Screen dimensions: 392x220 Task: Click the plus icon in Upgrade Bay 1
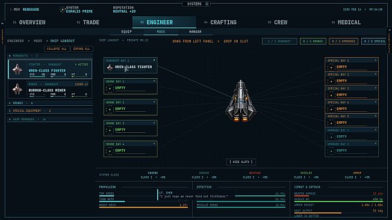click(331, 137)
